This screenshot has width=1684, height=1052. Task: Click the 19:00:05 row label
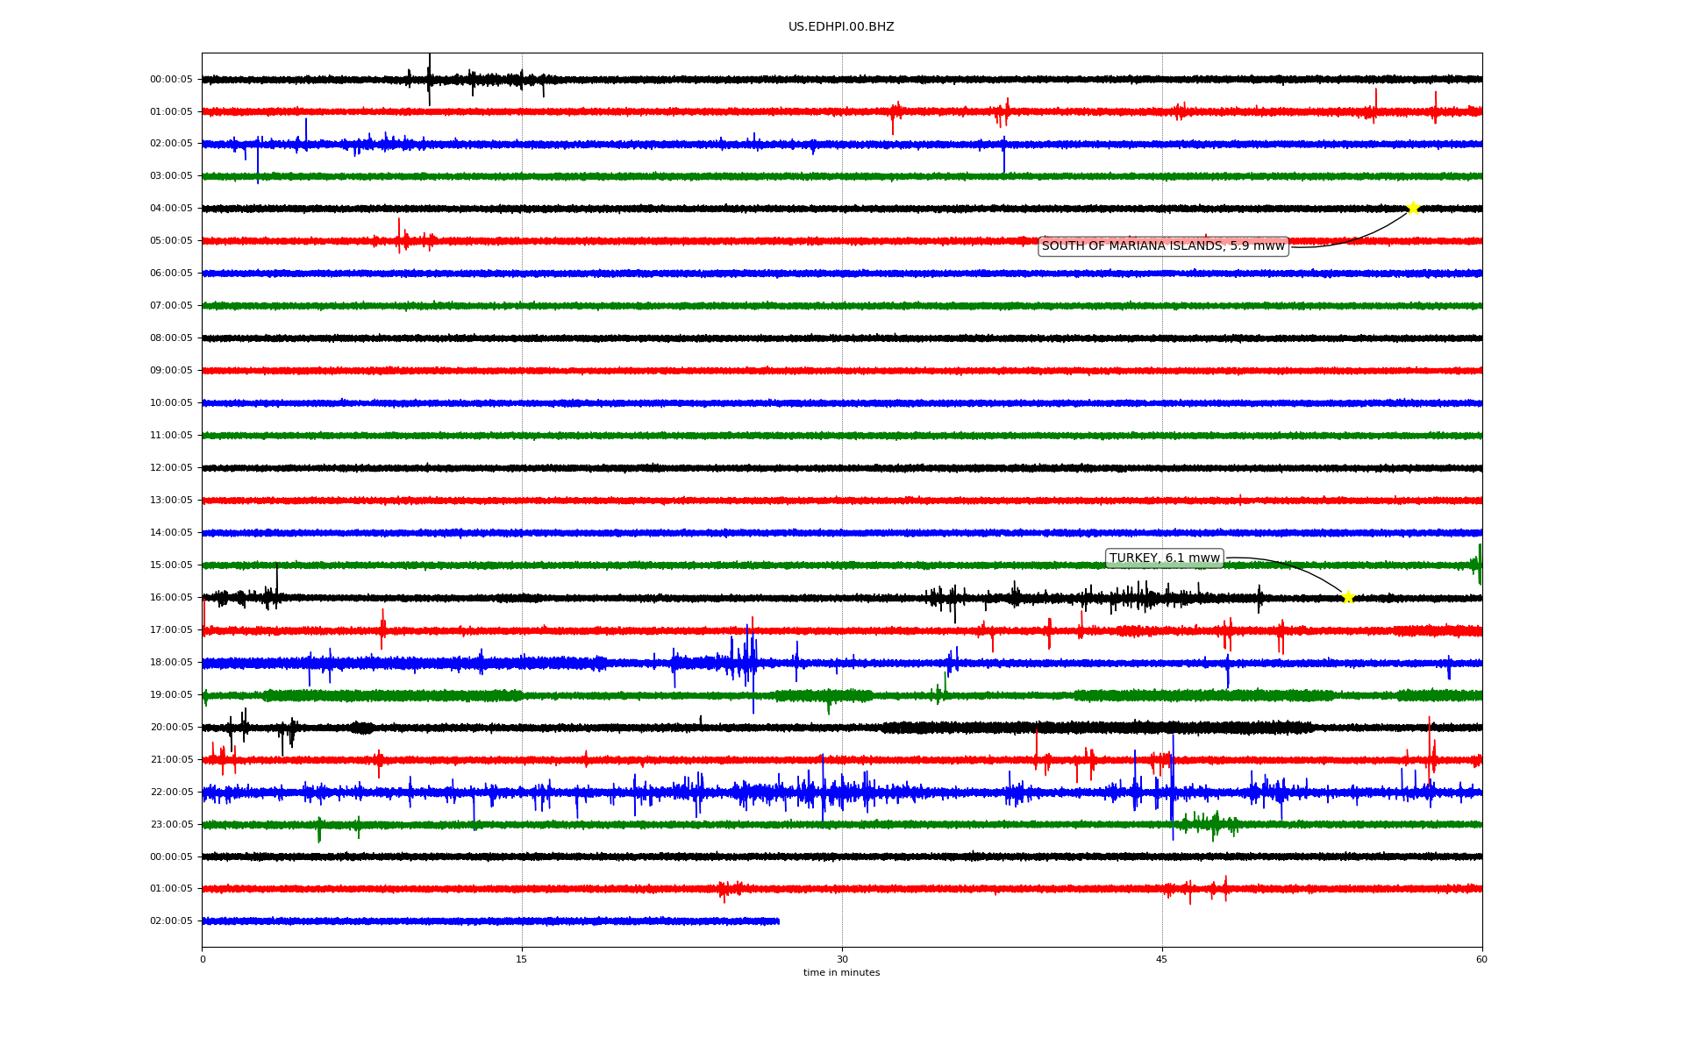pos(171,695)
